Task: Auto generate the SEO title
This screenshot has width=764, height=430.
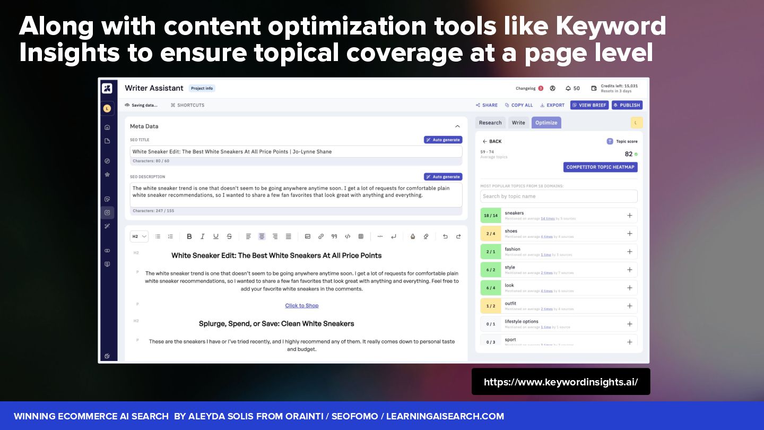Action: point(443,140)
